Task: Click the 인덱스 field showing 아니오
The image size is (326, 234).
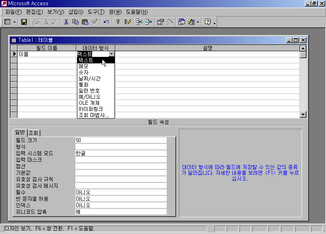Action: click(x=121, y=205)
